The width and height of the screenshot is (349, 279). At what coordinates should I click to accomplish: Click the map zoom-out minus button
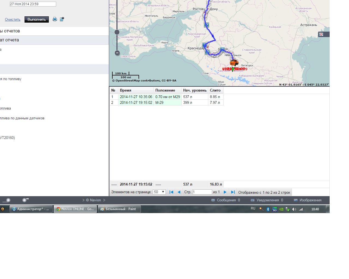[x=117, y=53]
